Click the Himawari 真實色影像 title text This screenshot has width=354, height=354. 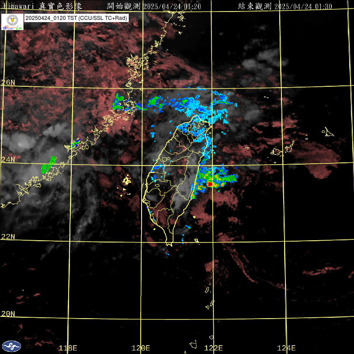[42, 6]
